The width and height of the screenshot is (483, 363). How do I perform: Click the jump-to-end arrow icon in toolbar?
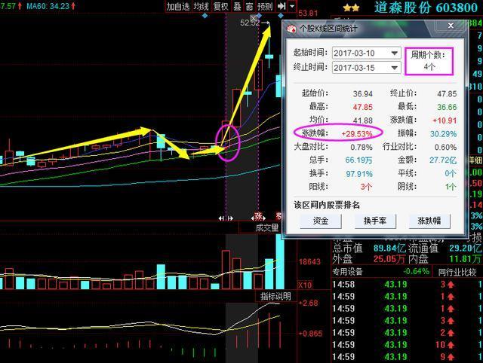pos(281,6)
